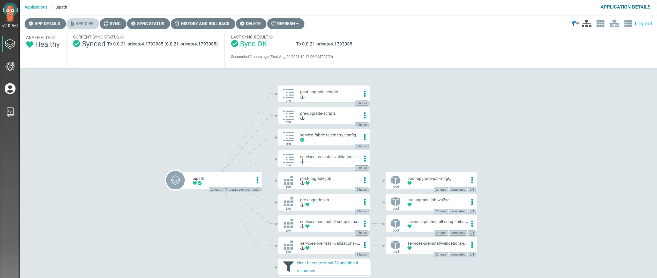Image resolution: width=657 pixels, height=278 pixels.
Task: Switch to list view icon
Action: click(x=628, y=24)
